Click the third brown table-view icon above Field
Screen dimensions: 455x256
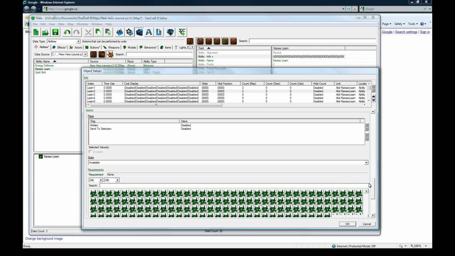[x=217, y=41]
